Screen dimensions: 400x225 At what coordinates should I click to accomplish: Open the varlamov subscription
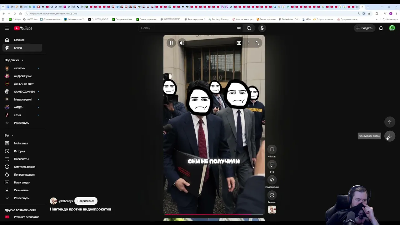[x=22, y=68]
